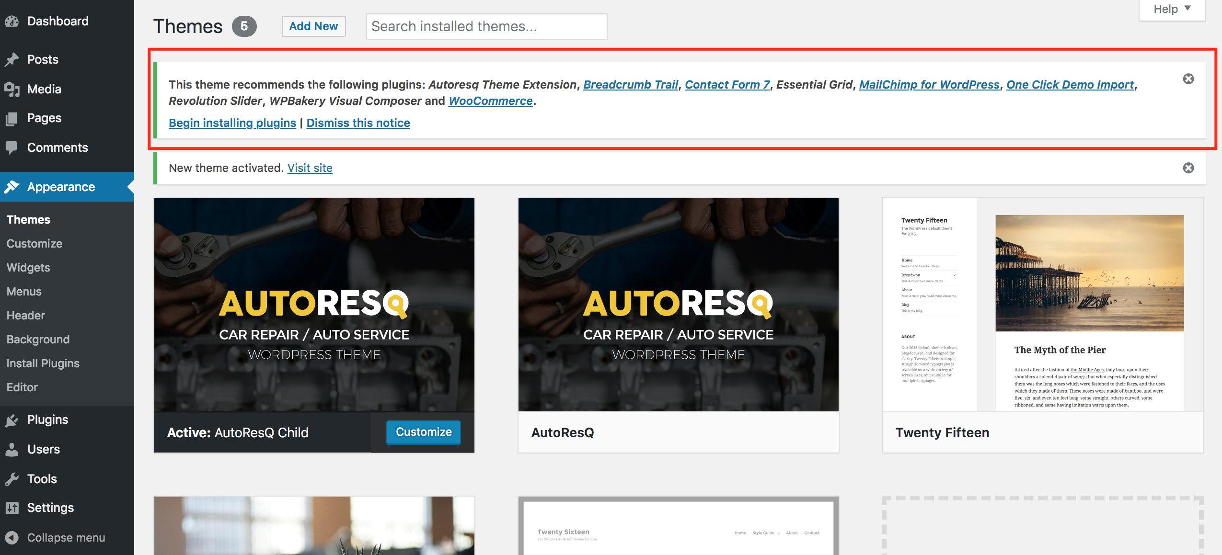Open the MailChimp for WordPress link

[x=929, y=85]
